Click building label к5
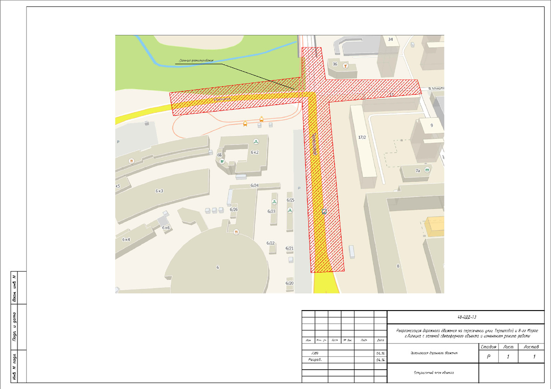The width and height of the screenshot is (551, 389). (x=118, y=186)
